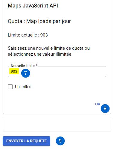The height and width of the screenshot is (150, 114).
Task: Click the Maps JavaScript API heading
Action: [x=33, y=6]
